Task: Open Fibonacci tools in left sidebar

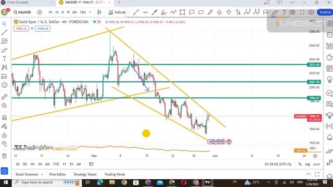Action: (x=4, y=41)
